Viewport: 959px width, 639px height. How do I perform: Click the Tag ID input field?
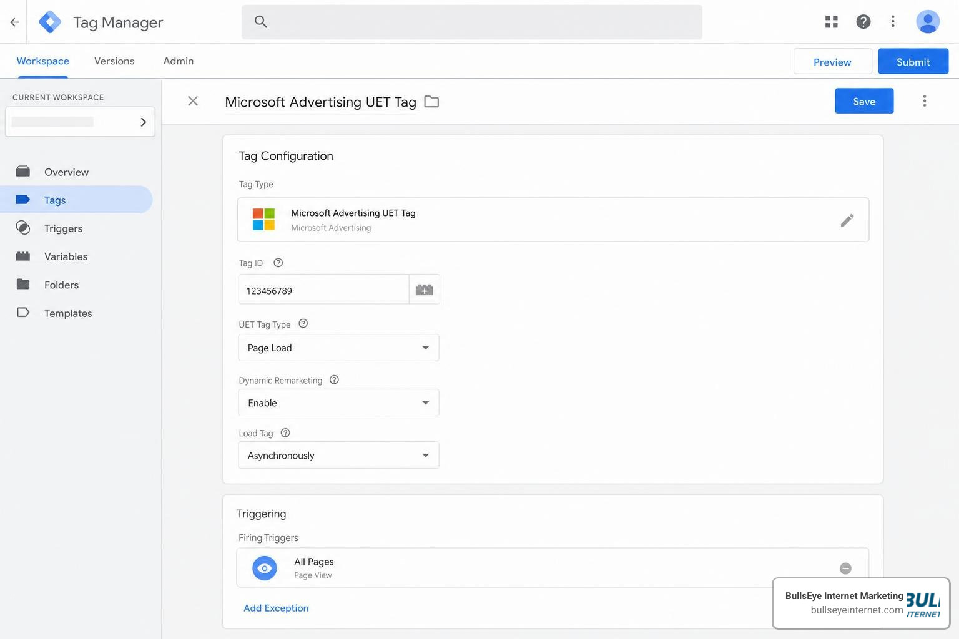323,290
